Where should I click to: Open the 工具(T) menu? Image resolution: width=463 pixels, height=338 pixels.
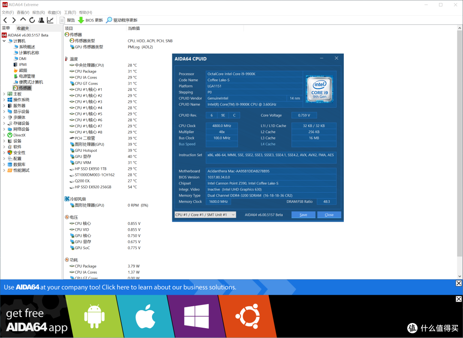point(70,12)
